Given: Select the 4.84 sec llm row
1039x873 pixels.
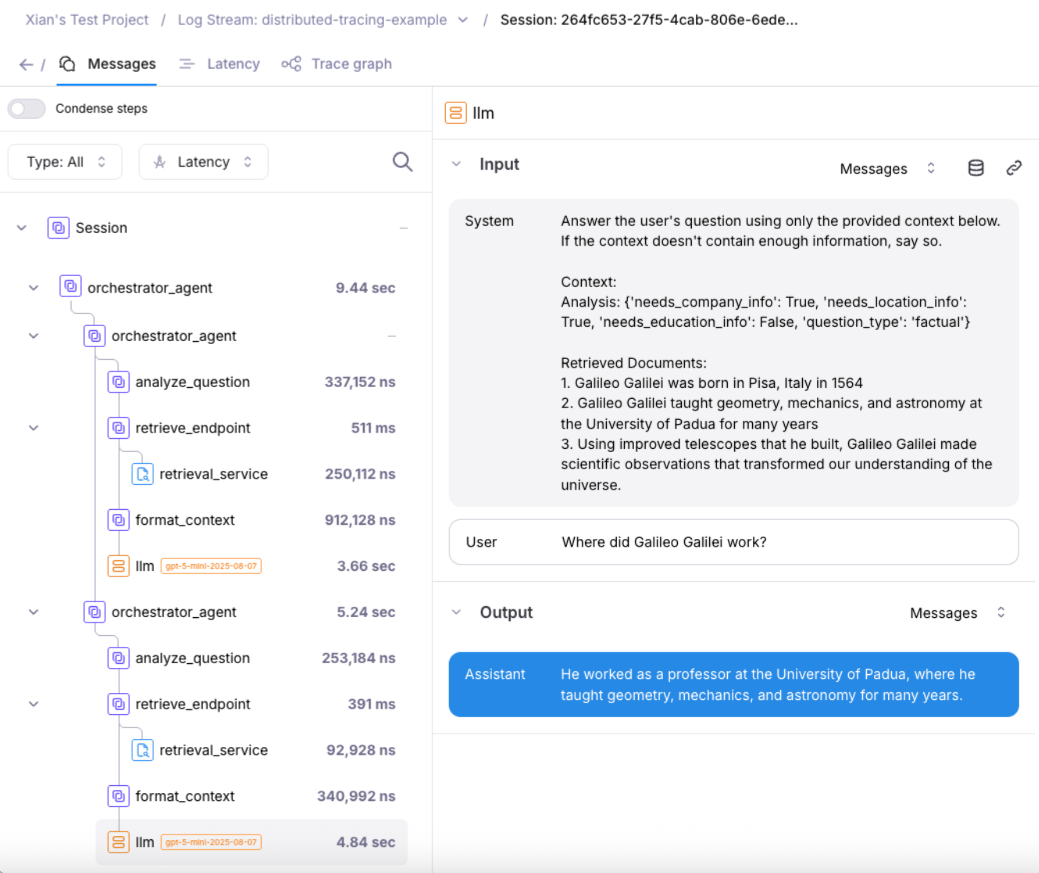Looking at the screenshot, I should click(251, 842).
